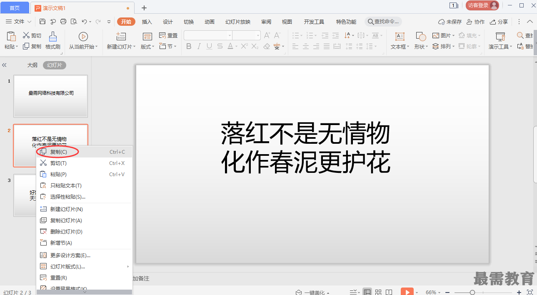Screen dimensions: 537x295
Task: Click the Paste clipboard icon in ribbon
Action: tap(11, 36)
